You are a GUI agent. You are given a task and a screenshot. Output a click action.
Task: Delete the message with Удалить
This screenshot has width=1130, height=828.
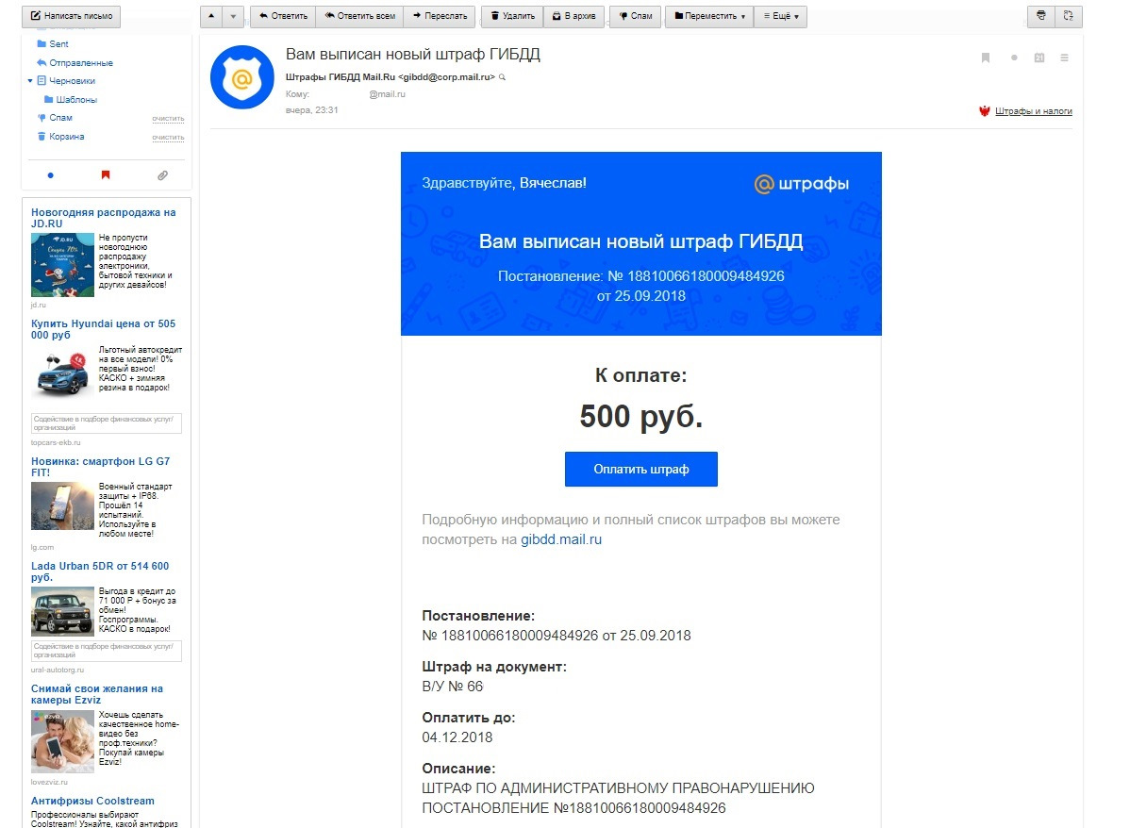tap(512, 16)
